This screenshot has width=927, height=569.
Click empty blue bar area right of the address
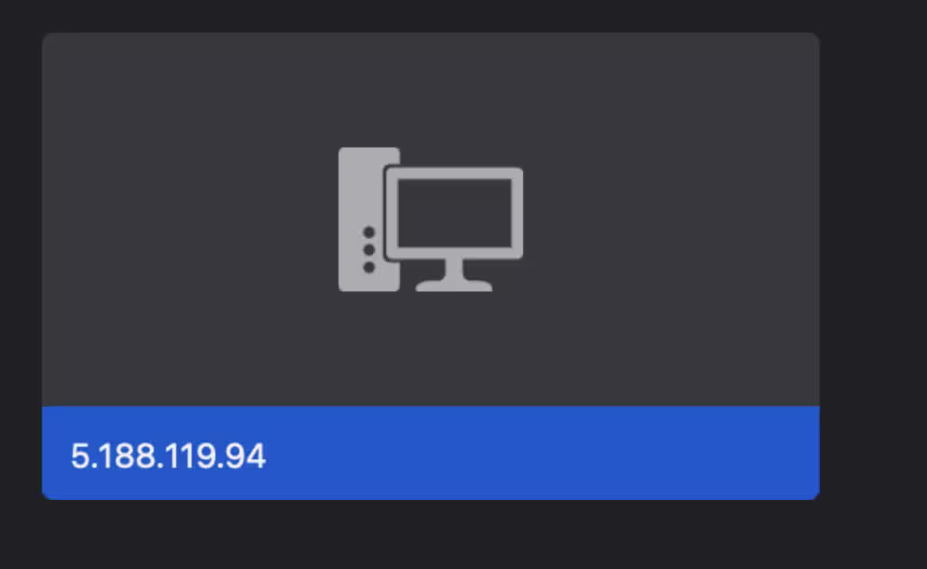(x=544, y=454)
